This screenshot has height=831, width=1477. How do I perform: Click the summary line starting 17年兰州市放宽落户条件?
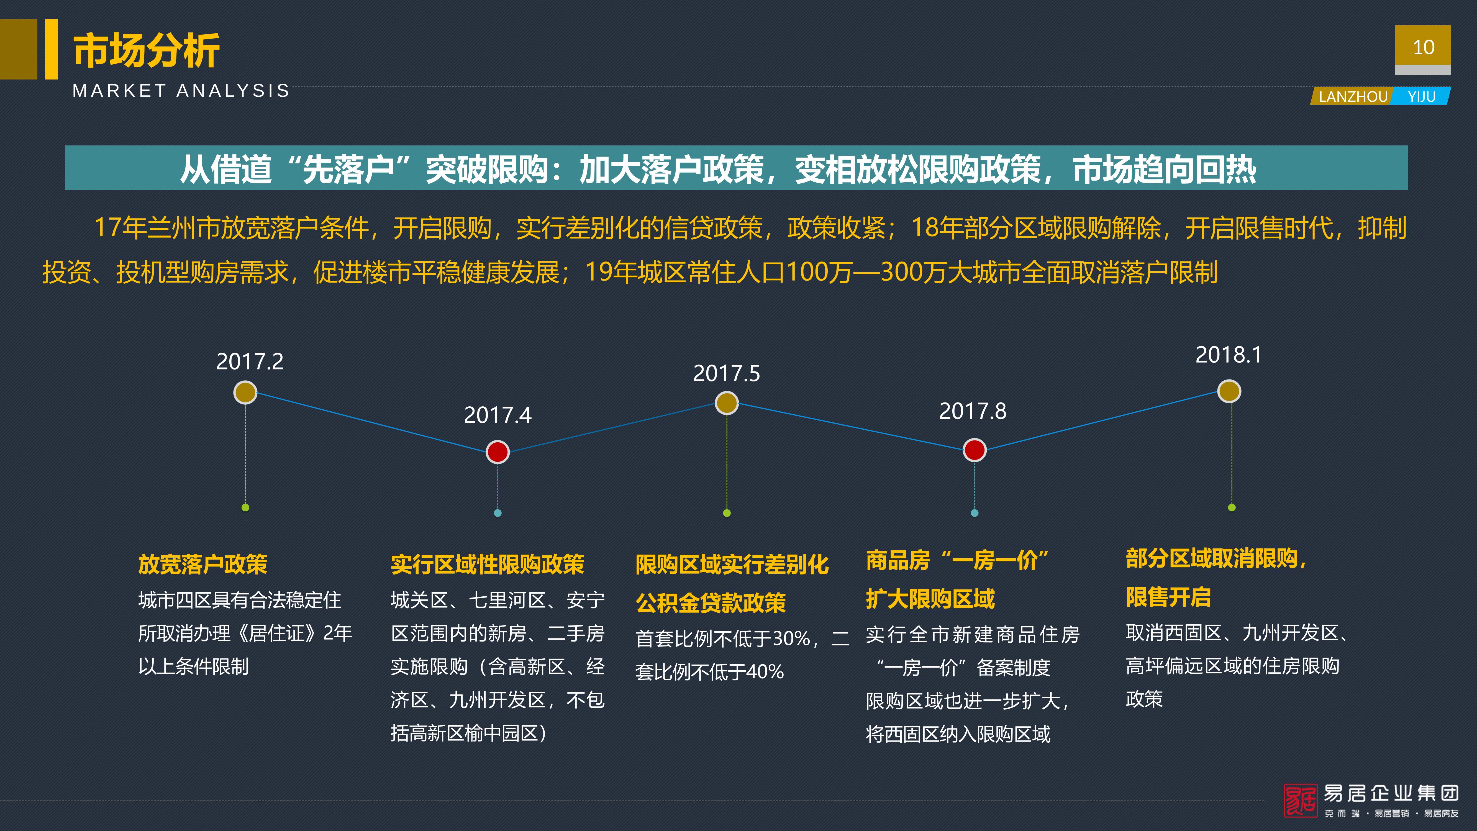click(x=750, y=228)
